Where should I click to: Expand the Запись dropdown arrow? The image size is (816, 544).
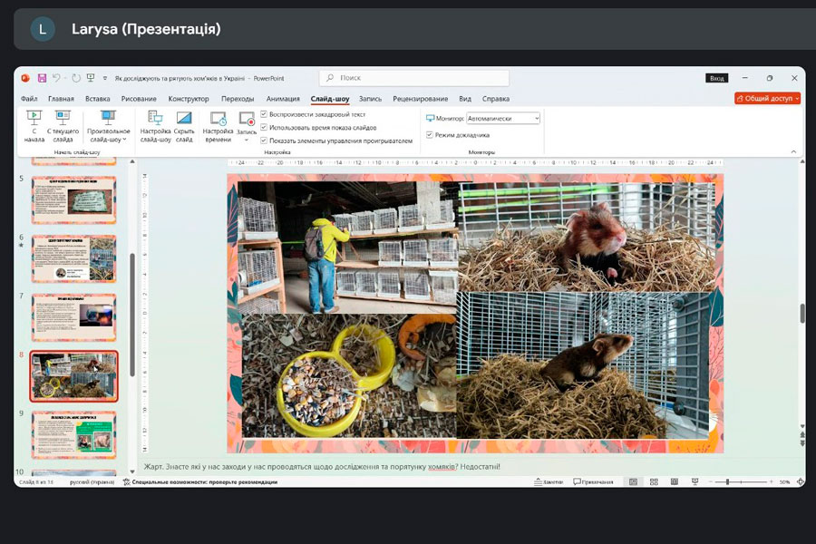pos(247,141)
